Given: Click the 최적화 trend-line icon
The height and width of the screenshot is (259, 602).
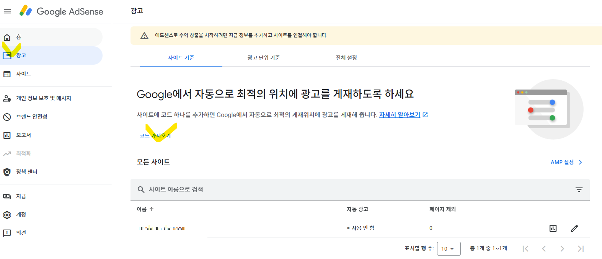Looking at the screenshot, I should point(7,153).
